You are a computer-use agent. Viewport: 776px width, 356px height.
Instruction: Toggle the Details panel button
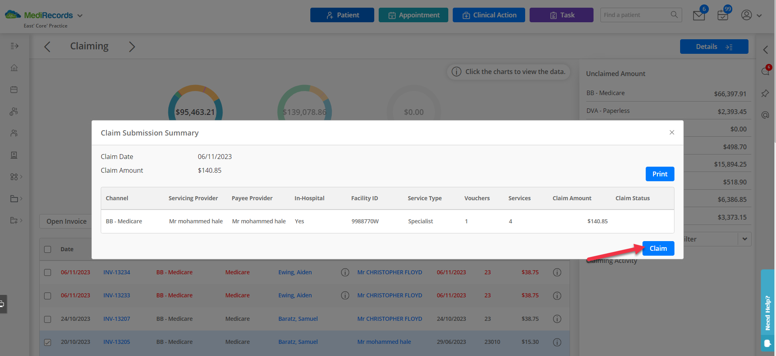714,47
